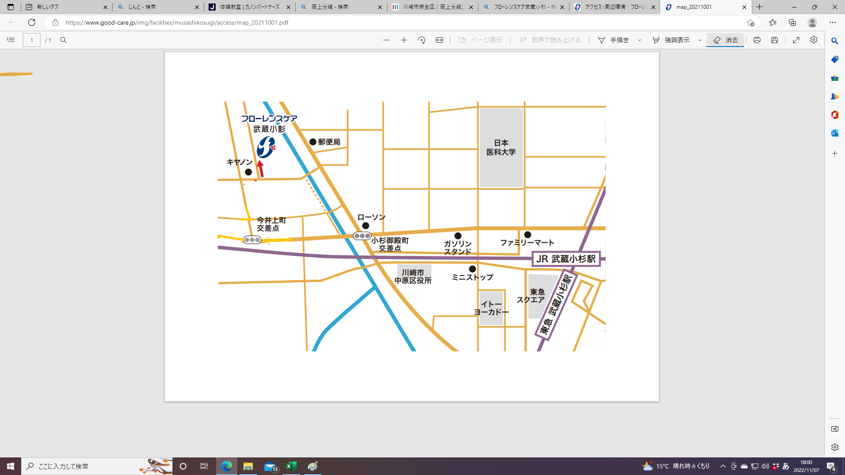This screenshot has height=475, width=845.
Task: Start 音声で読み上げる read aloud
Action: [x=550, y=40]
